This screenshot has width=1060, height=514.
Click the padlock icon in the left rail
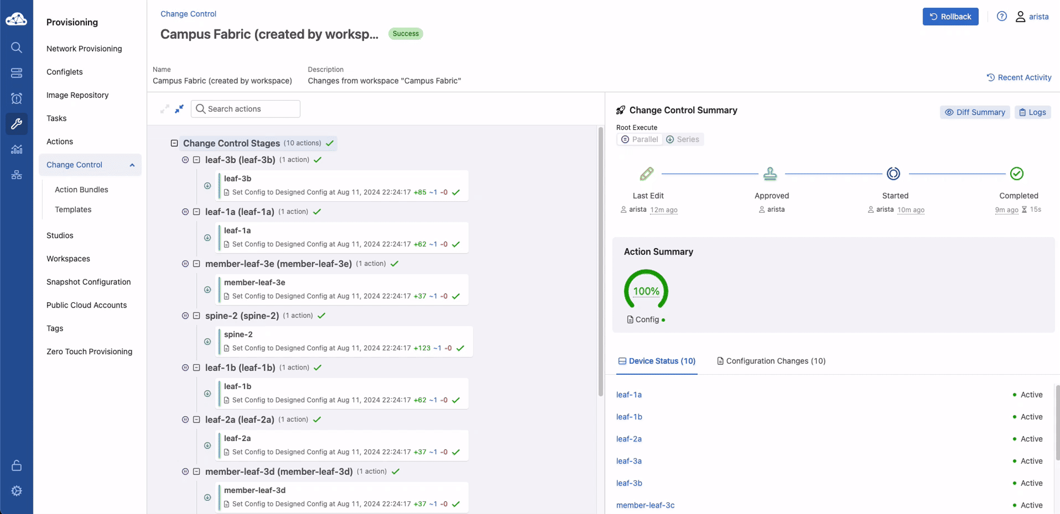tap(16, 465)
